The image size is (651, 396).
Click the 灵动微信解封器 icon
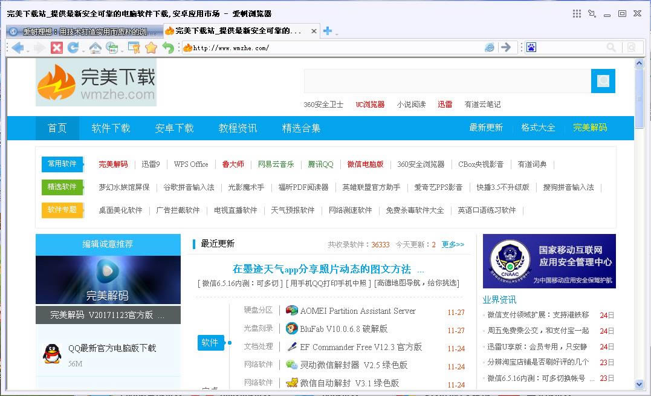[x=292, y=365]
